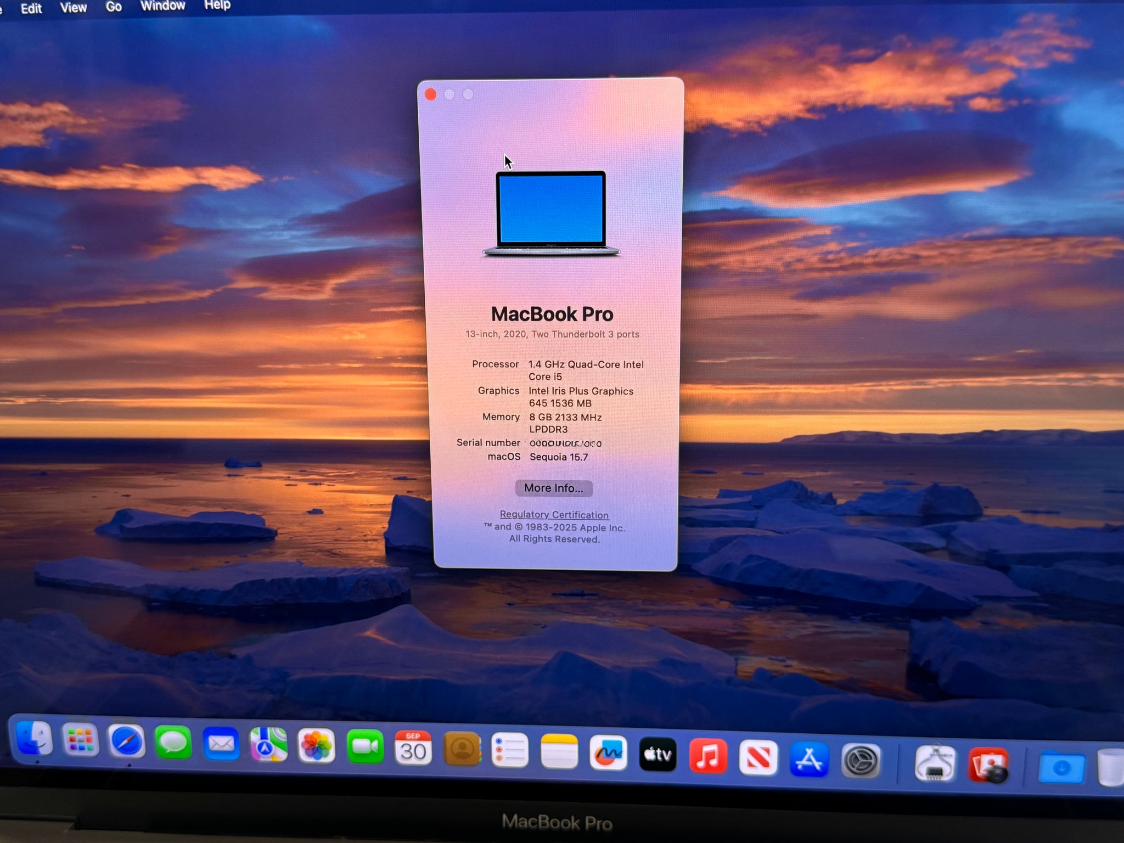The width and height of the screenshot is (1124, 843).
Task: Open the Messages app icon
Action: pos(173,743)
